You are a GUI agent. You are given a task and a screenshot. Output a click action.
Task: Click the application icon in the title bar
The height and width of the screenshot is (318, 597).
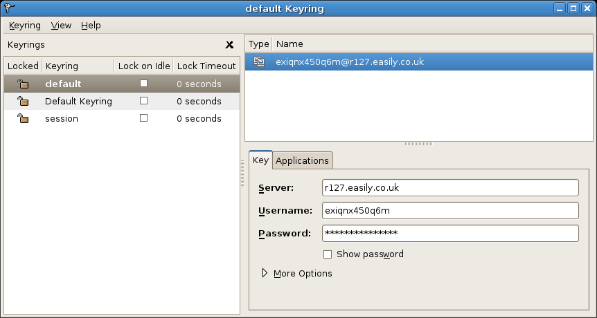(8, 8)
